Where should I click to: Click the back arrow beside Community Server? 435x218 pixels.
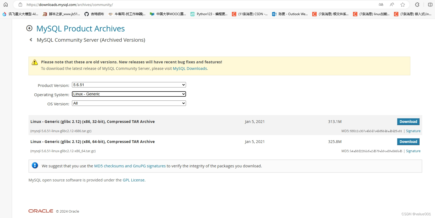pos(31,40)
